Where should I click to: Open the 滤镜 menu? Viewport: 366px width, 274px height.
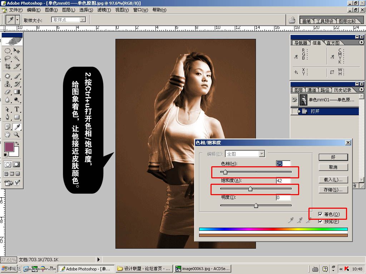[104, 10]
